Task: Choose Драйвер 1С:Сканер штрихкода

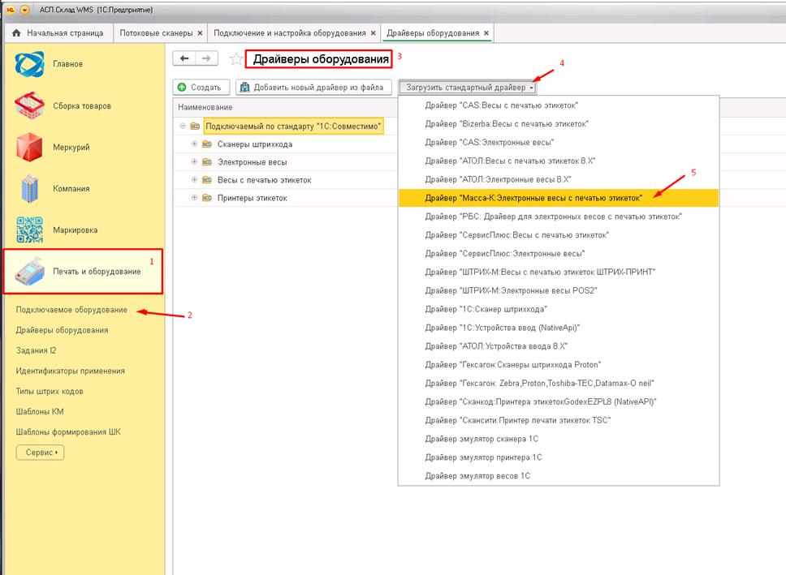Action: pyautogui.click(x=559, y=310)
